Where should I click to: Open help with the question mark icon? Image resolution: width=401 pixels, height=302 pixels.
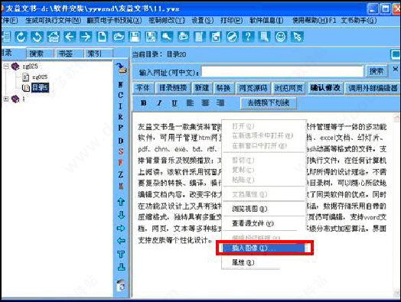pyautogui.click(x=248, y=37)
